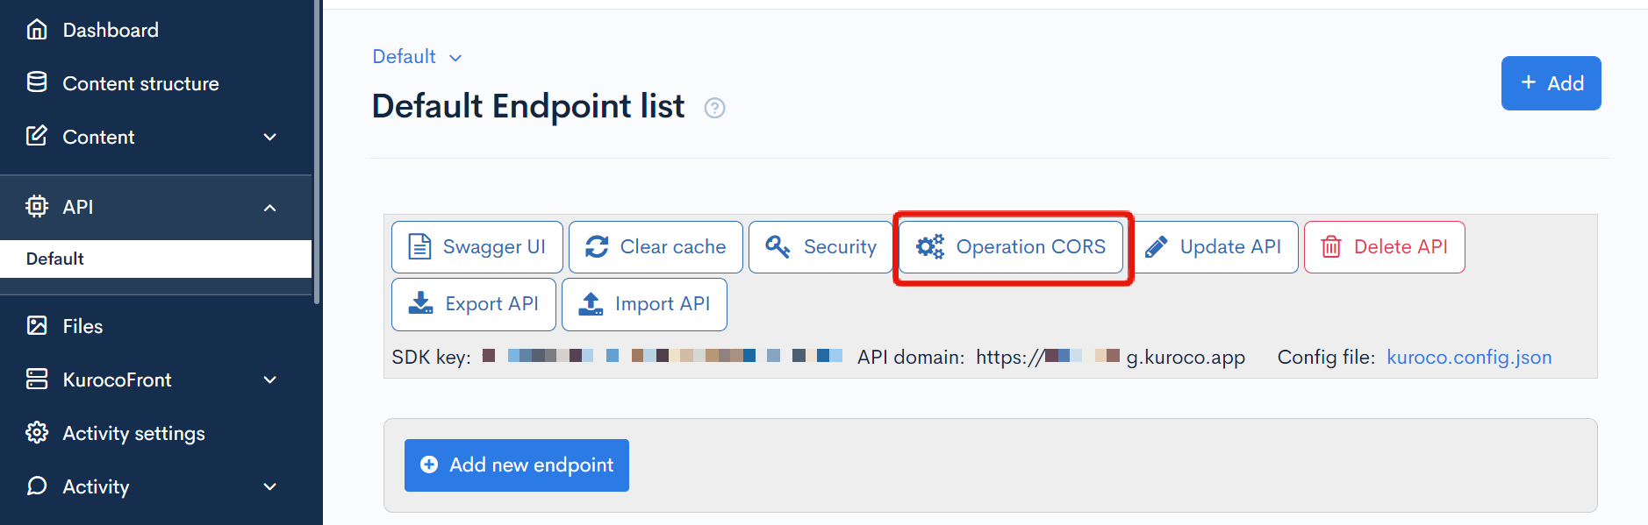Open Swagger UI document button
This screenshot has width=1648, height=525.
coord(476,247)
